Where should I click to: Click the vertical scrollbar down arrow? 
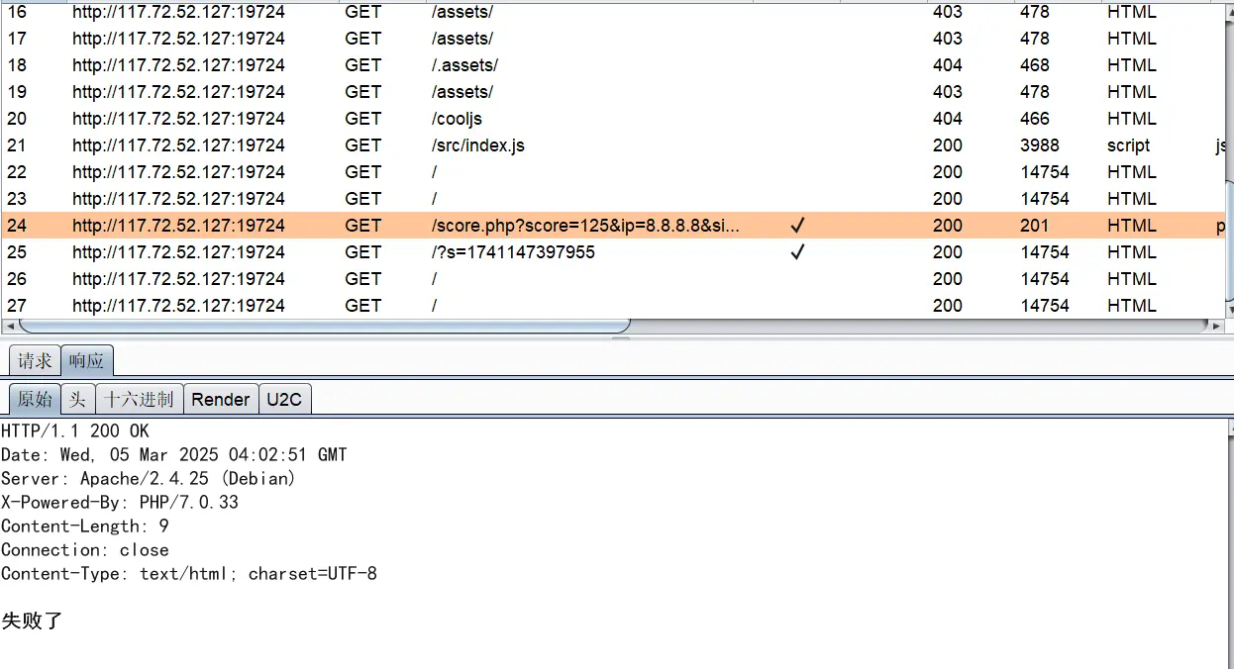(1229, 310)
